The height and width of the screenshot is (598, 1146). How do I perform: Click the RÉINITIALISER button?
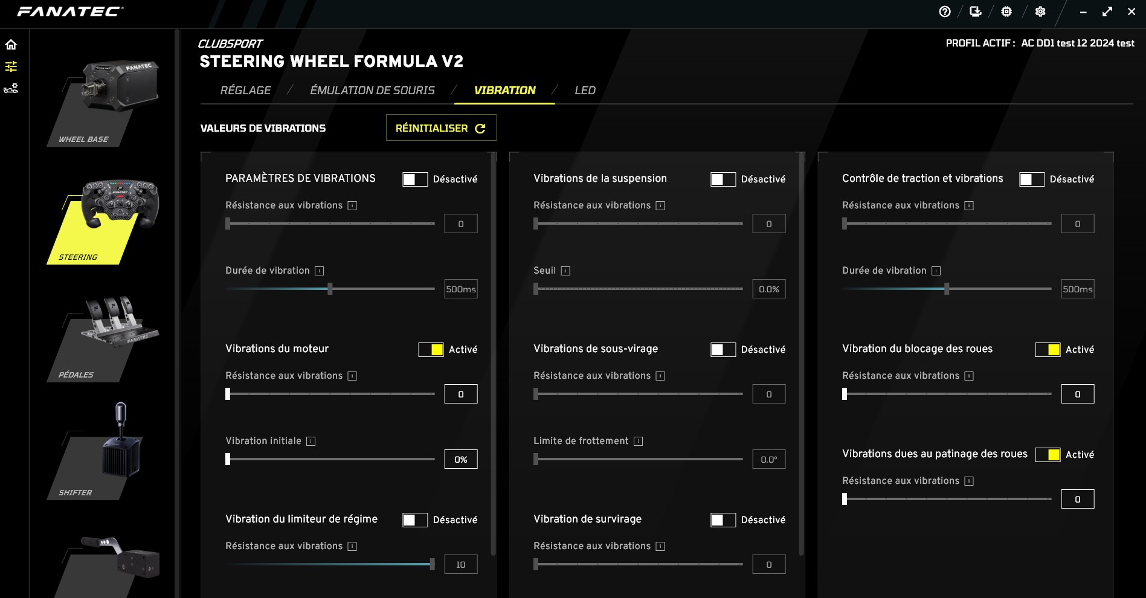point(441,127)
